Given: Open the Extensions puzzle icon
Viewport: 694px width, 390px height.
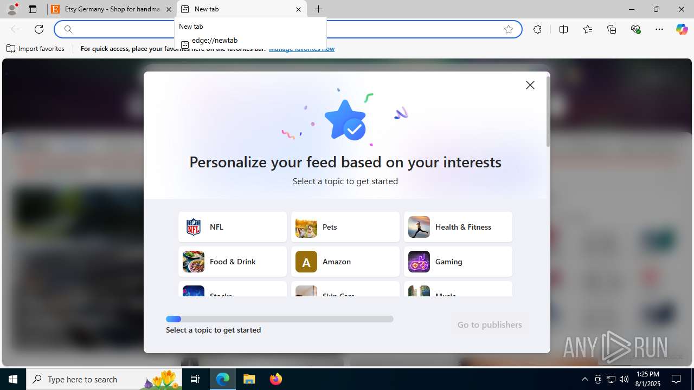Looking at the screenshot, I should point(537,29).
